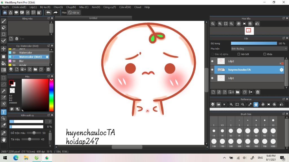Open the Chỉnh sửa(E) menu
289x162 pixels.
tap(19, 7)
